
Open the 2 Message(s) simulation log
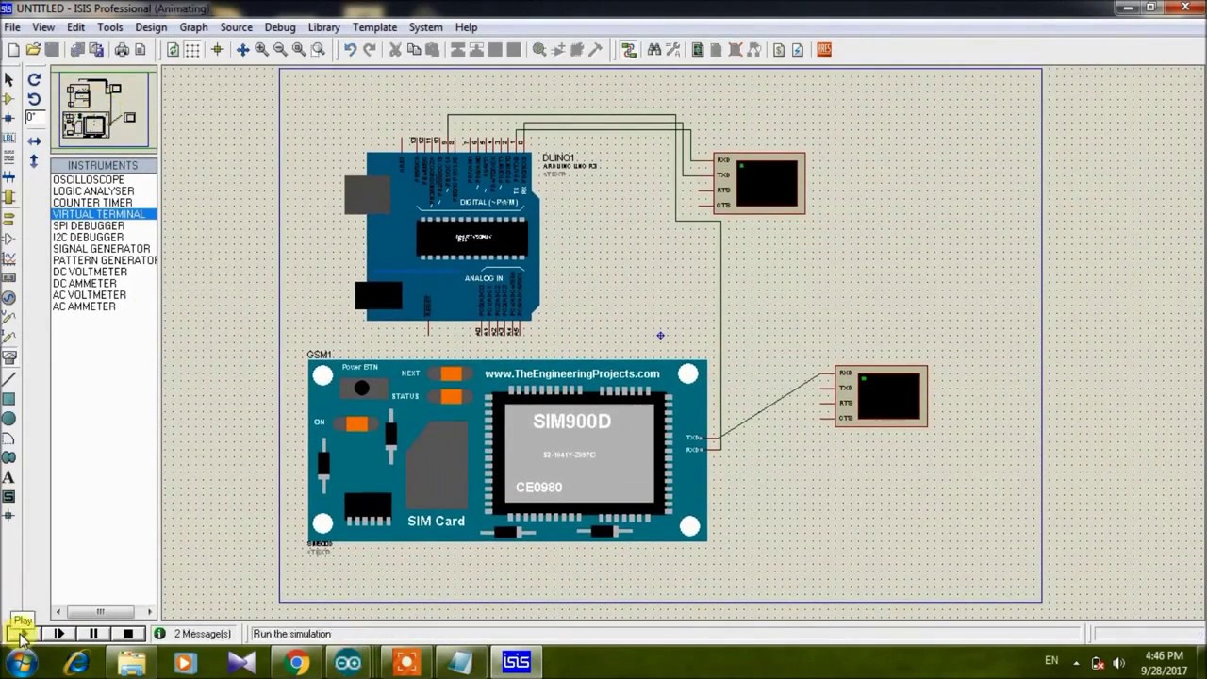point(193,634)
